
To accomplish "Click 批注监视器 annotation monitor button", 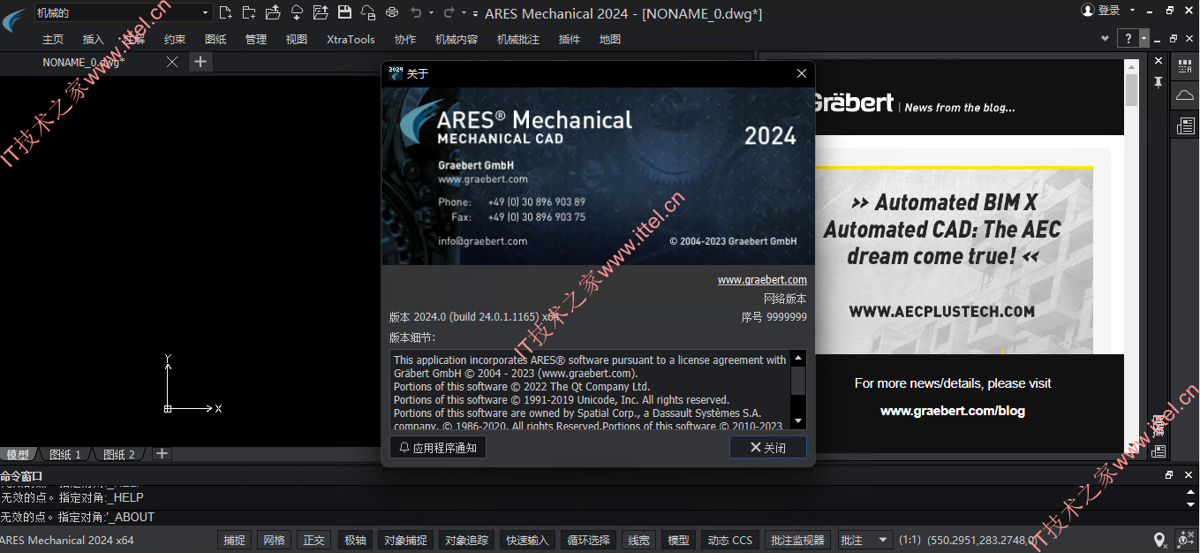I will tap(797, 540).
